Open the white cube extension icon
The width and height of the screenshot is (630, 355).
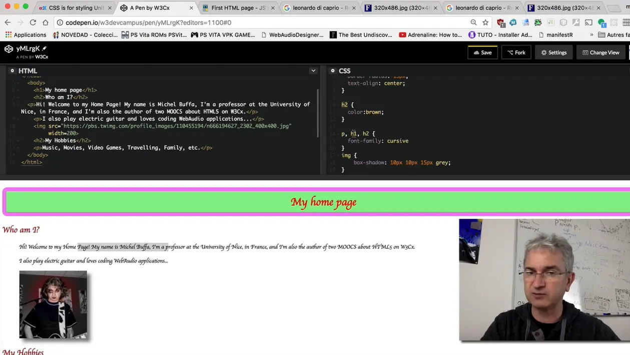563,23
